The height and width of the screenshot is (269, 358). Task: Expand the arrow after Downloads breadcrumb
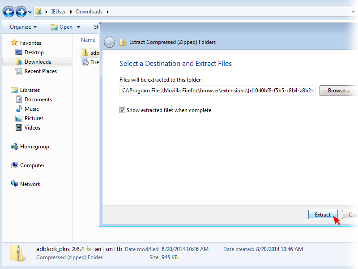click(x=107, y=12)
